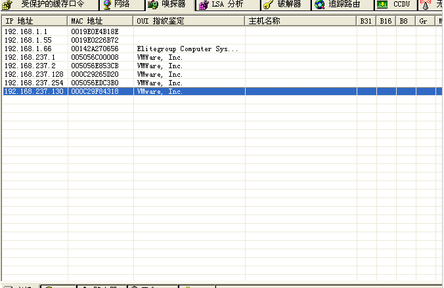
Task: Open the 受保护的缓存口令 tab
Action: (49, 5)
